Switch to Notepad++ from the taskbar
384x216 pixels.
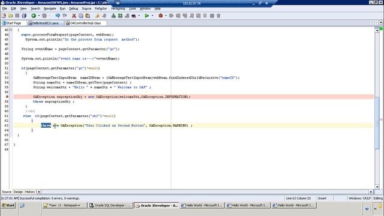65,205
